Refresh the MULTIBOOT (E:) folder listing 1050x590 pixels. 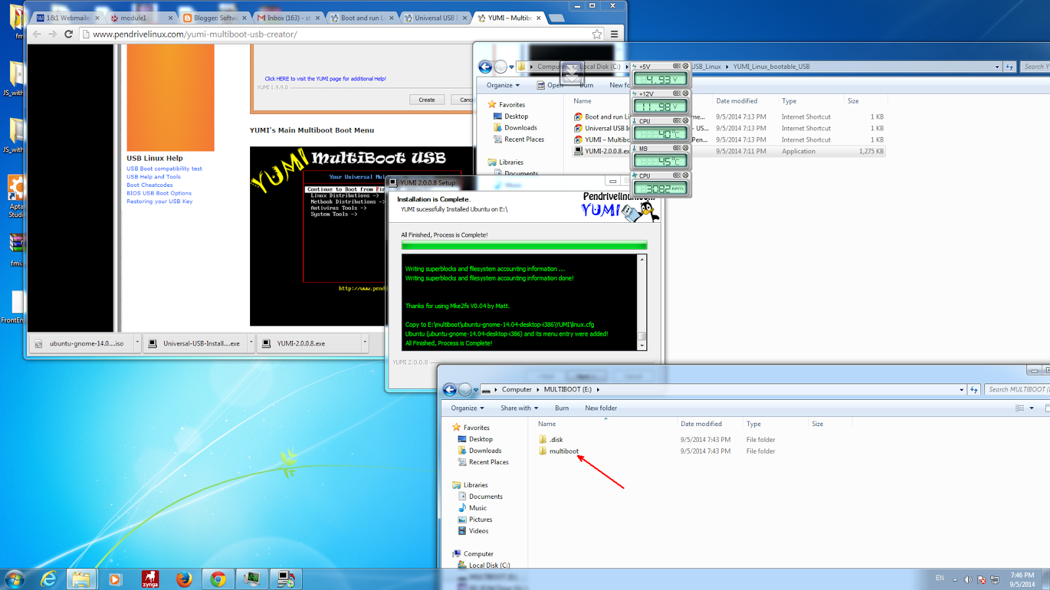pos(974,389)
